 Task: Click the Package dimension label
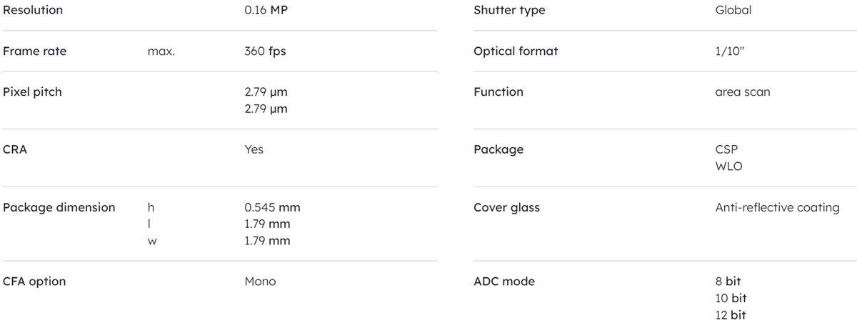59,207
